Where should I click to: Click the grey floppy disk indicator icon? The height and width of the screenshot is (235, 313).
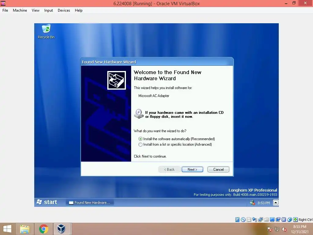(x=249, y=220)
